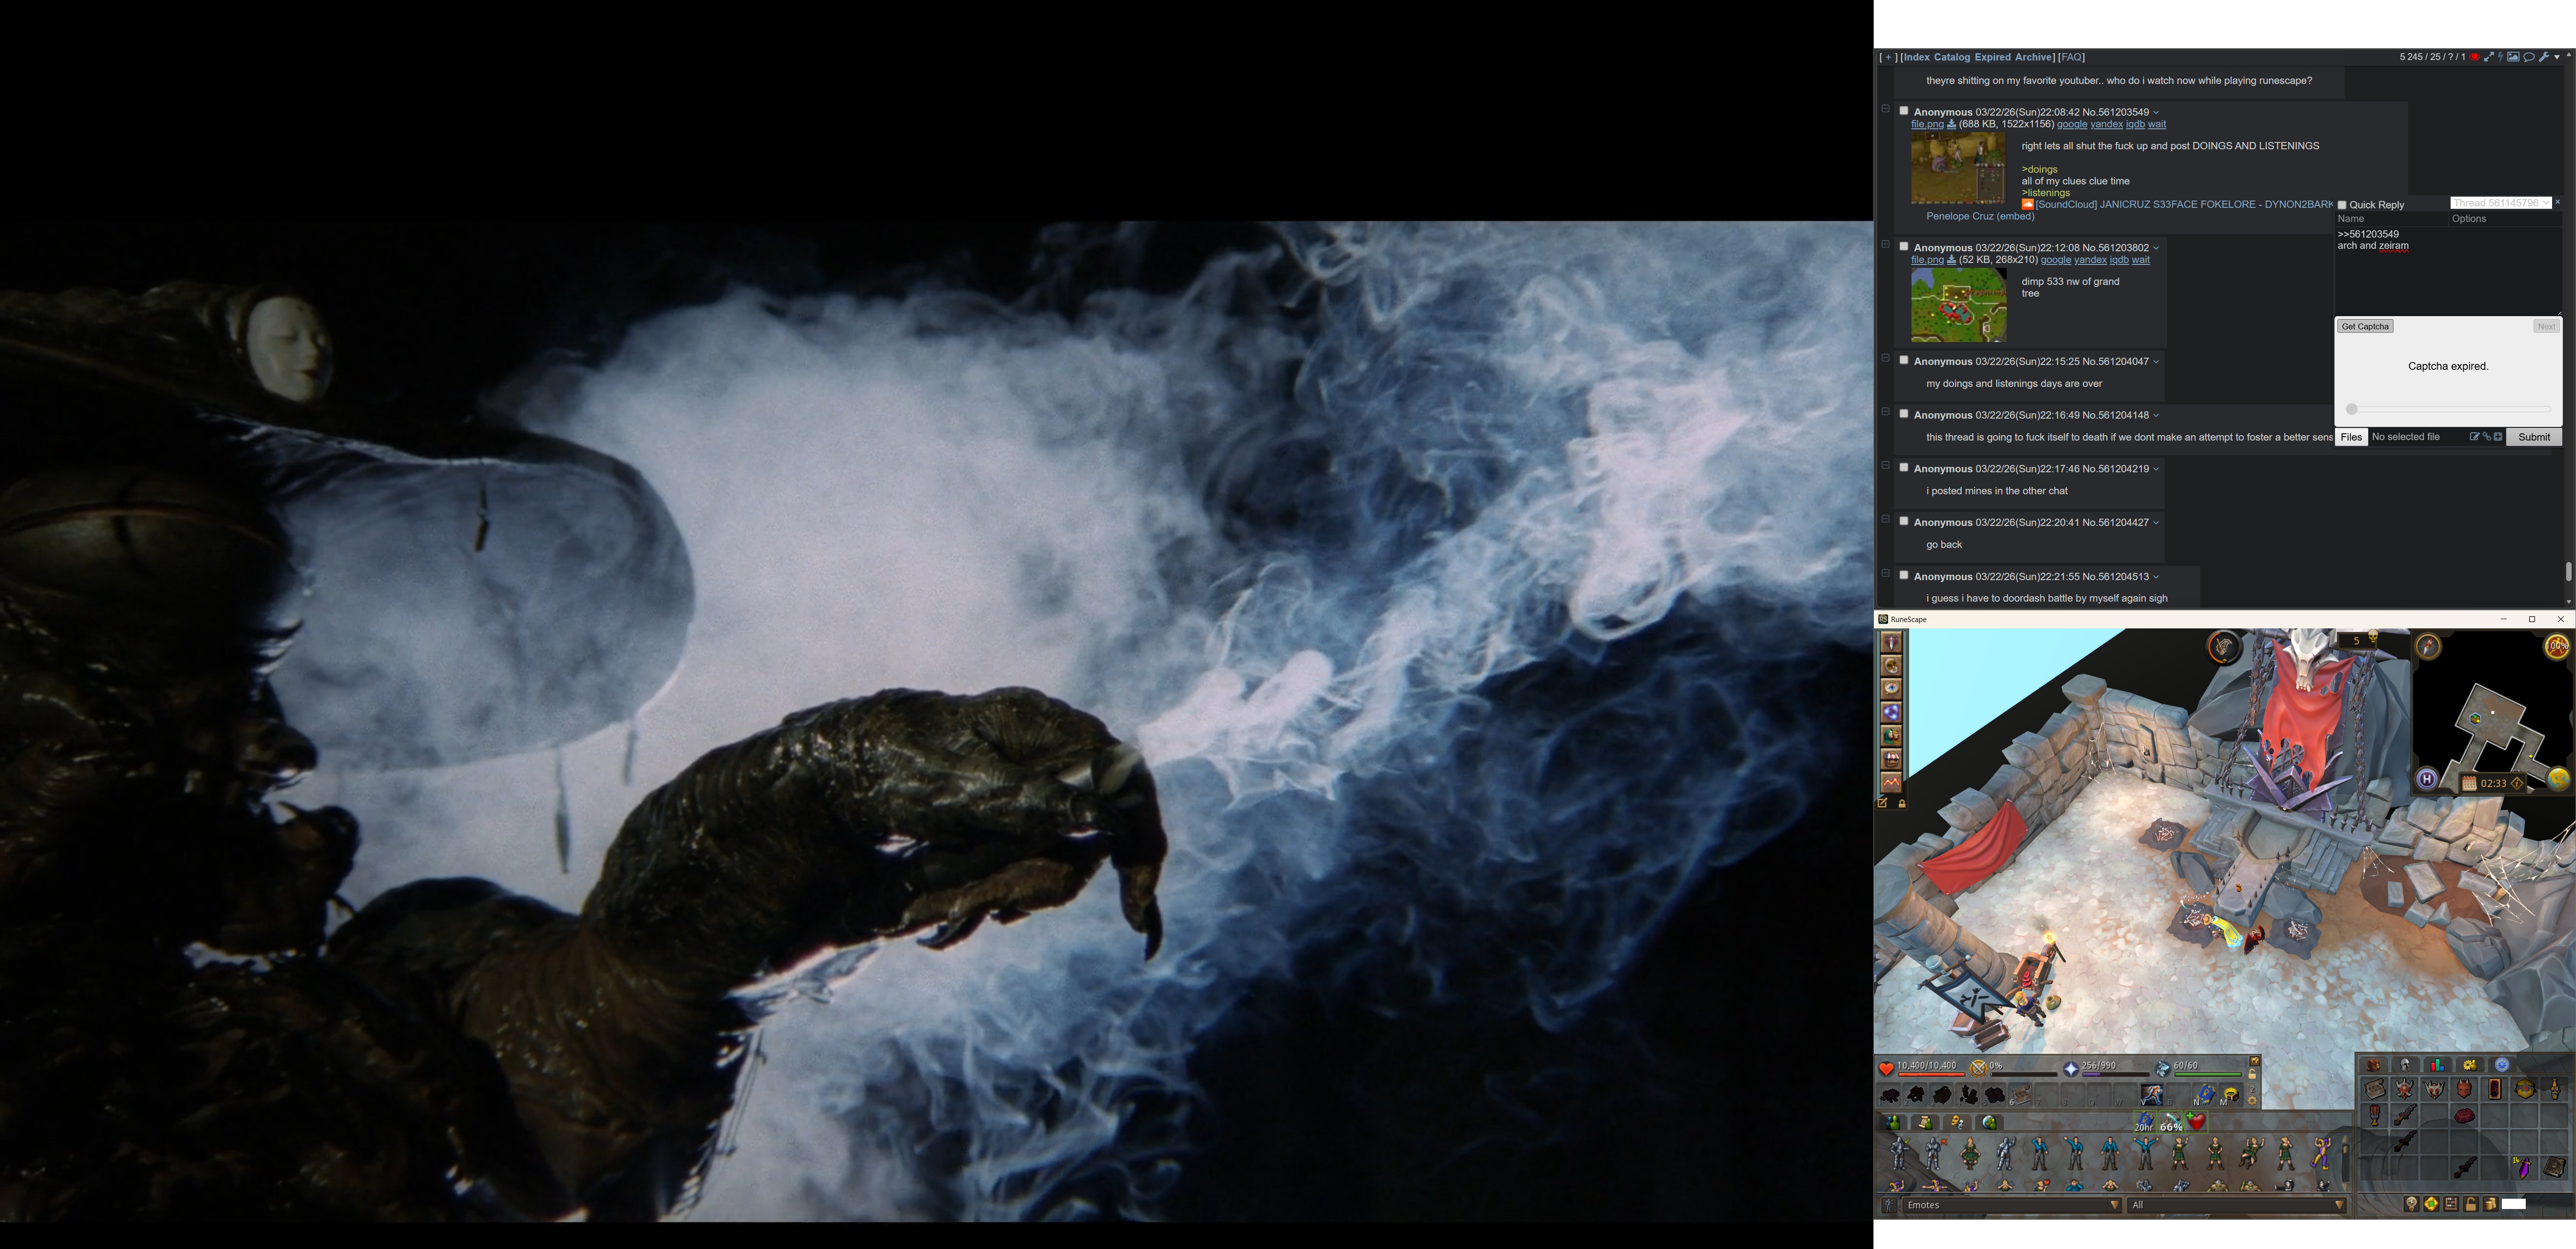Viewport: 2576px width, 1249px height.
Task: Click the Home teleport H button
Action: [2427, 779]
